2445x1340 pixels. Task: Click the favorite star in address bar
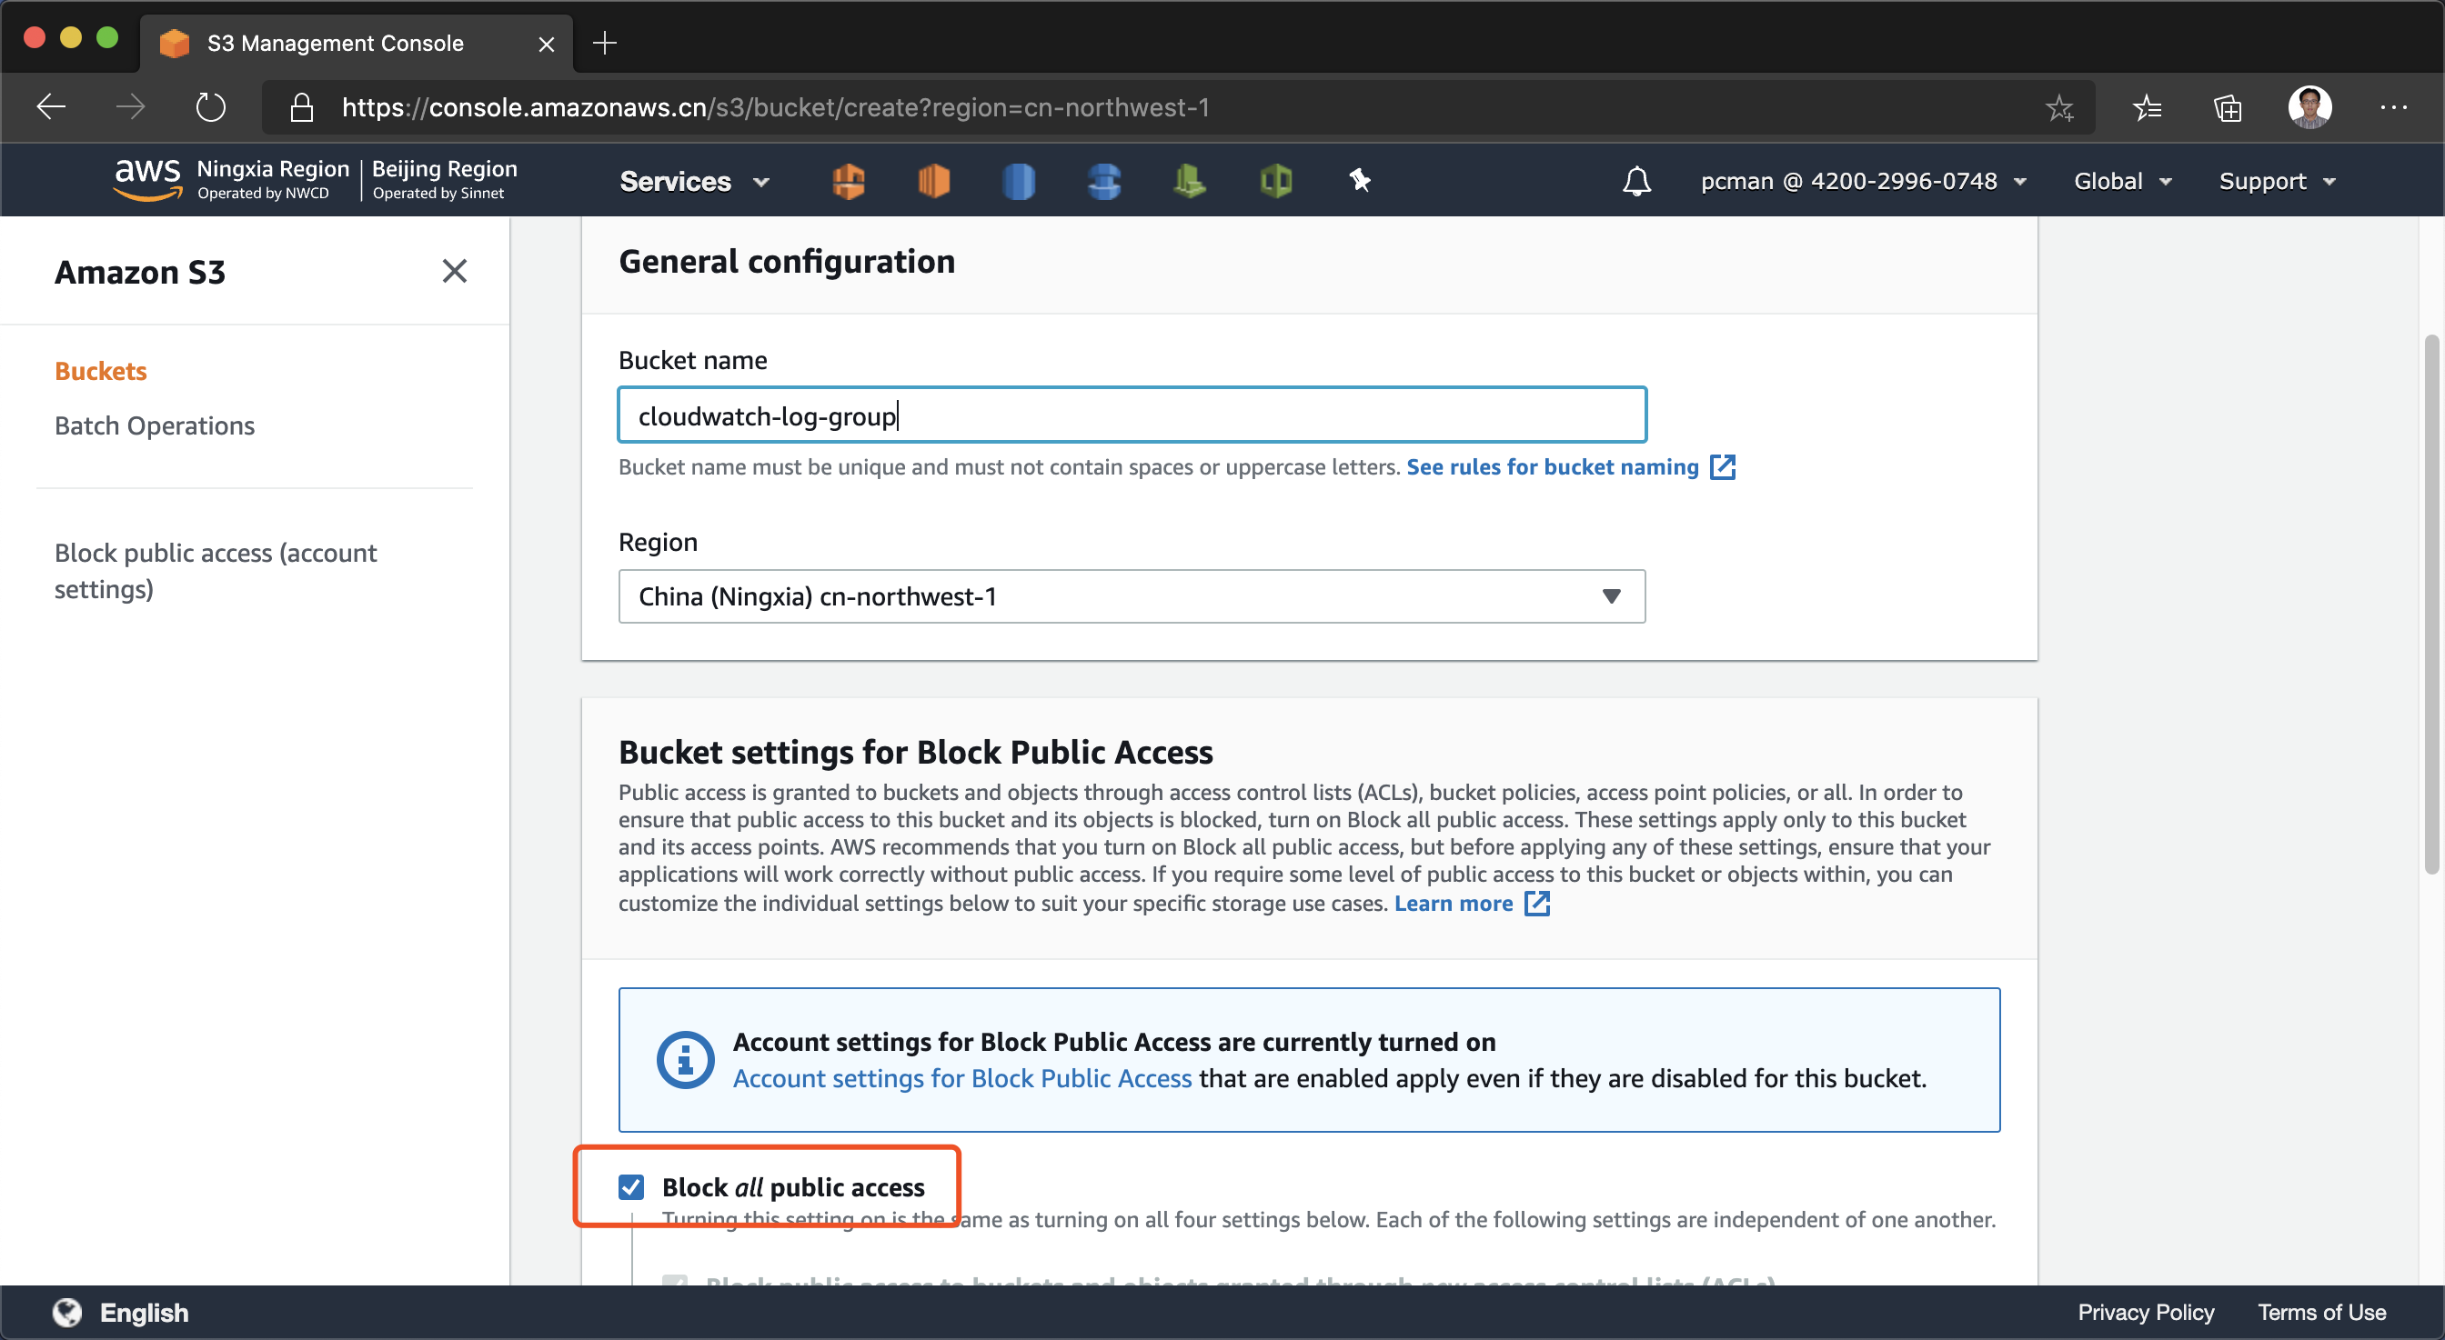click(2058, 108)
